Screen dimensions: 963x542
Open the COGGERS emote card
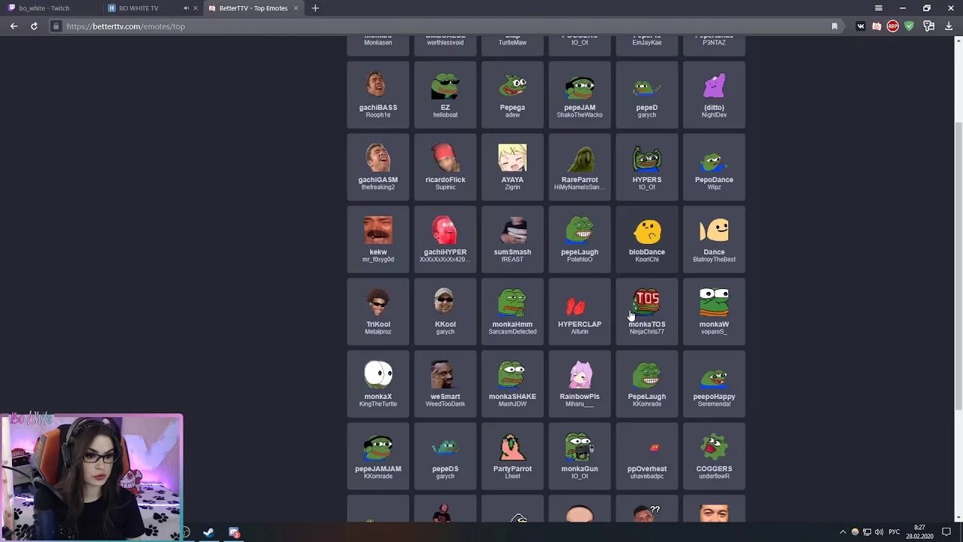[714, 456]
